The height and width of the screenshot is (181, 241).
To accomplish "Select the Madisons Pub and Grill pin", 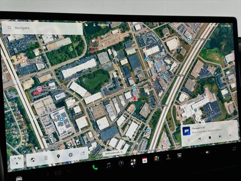I will (154, 78).
